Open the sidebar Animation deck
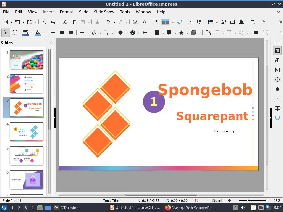Viewport: 283px width, 212px height. click(277, 108)
